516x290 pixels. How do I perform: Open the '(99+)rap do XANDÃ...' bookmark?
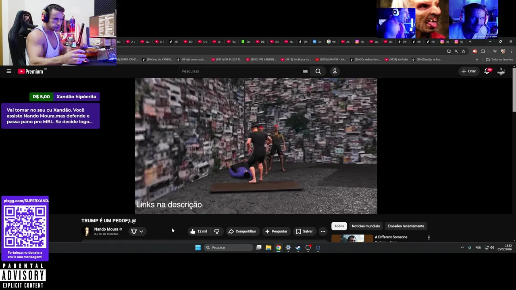158,60
